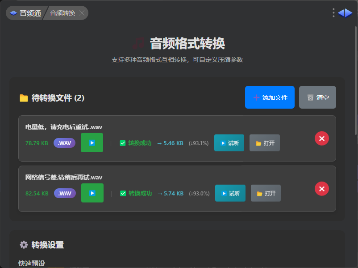Image resolution: width=358 pixels, height=268 pixels.
Task: Click the 待转换文件 (2) heading
Action: tap(58, 98)
